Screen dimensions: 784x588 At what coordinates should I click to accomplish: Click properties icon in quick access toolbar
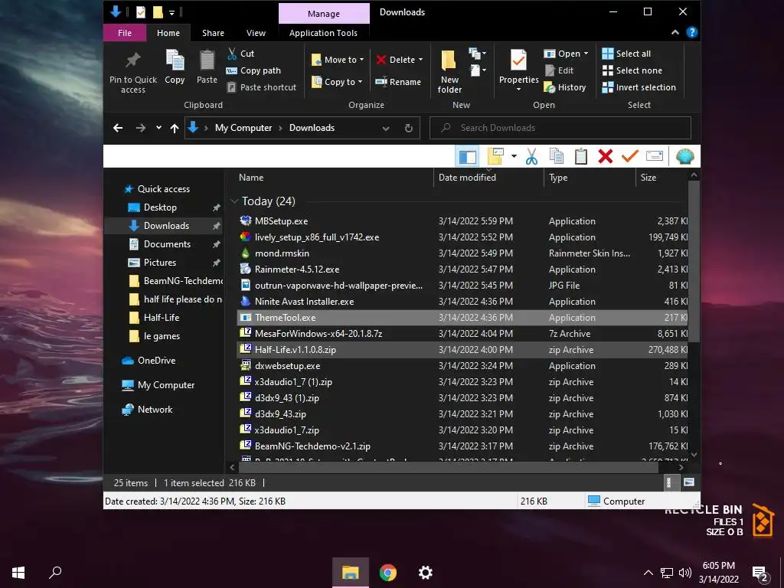pos(141,12)
